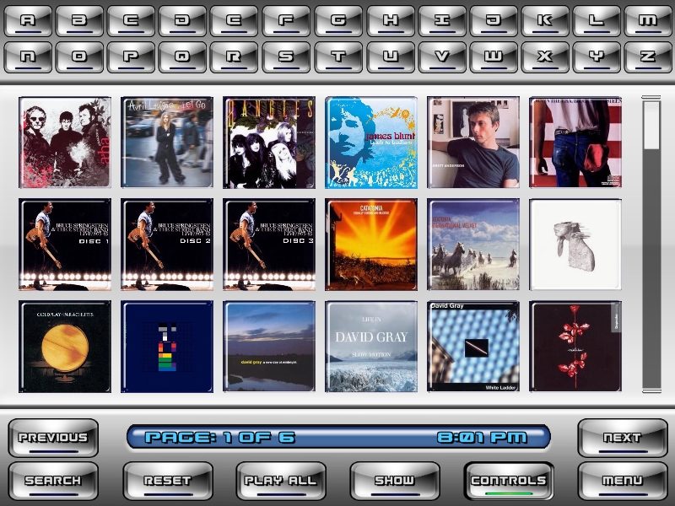Viewport: 675px width, 506px height.
Task: Start Play All
Action: pyautogui.click(x=281, y=481)
